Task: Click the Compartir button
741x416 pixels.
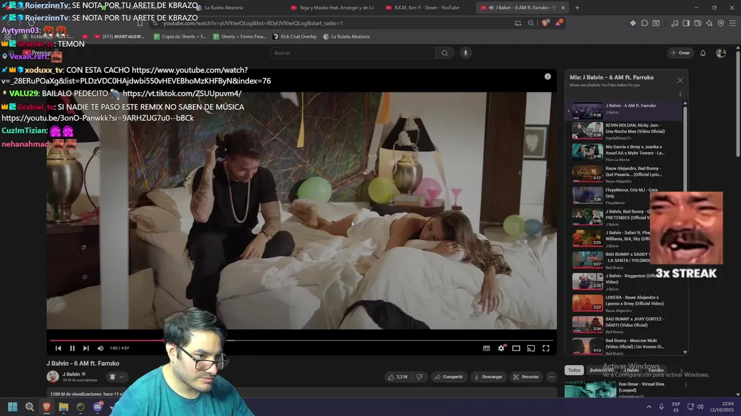Action: tap(449, 377)
